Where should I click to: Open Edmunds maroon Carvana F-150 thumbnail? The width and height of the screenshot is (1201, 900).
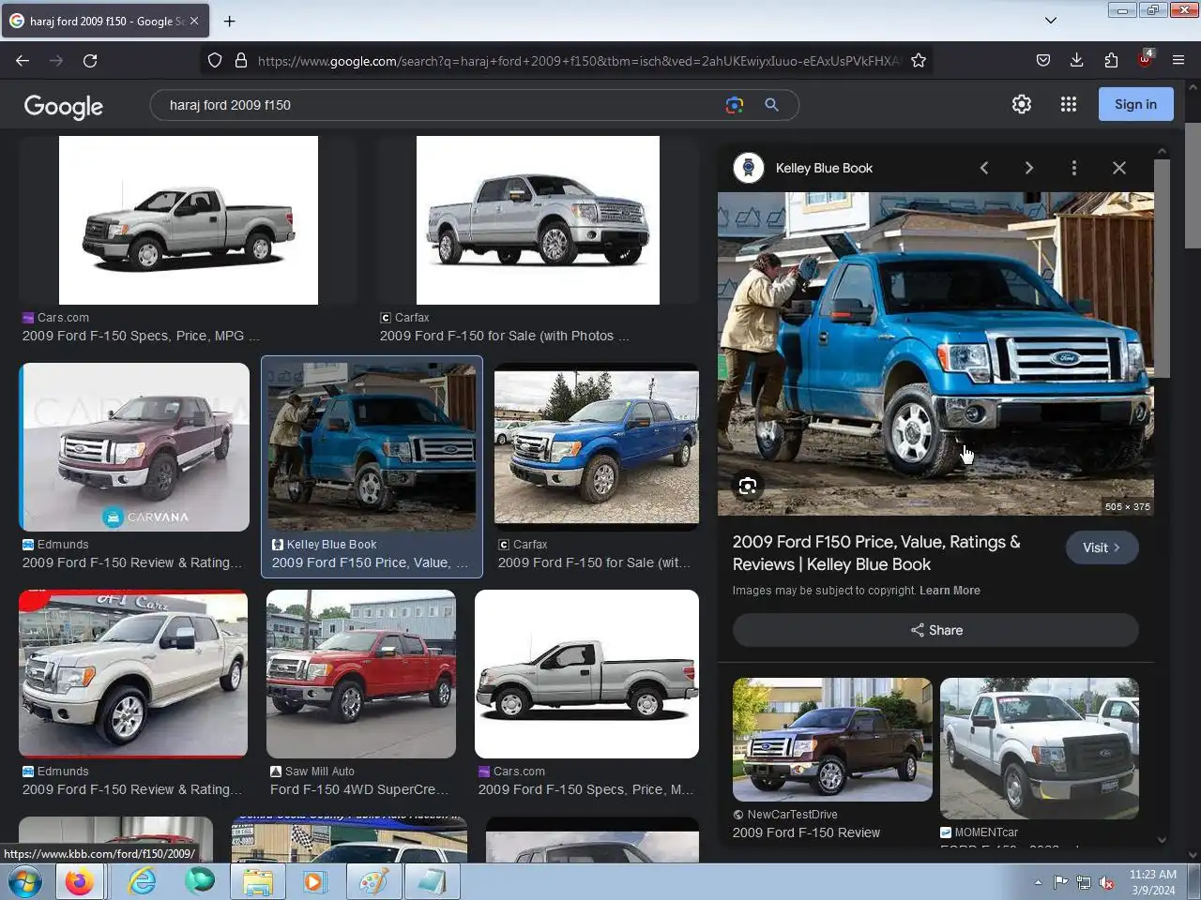134,447
